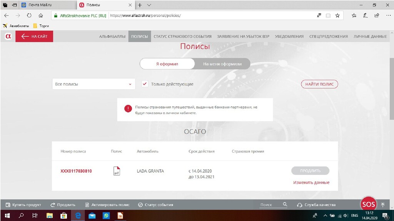Click Статус события in bottom bar
Screen dimensions: 394x221
[156, 205]
